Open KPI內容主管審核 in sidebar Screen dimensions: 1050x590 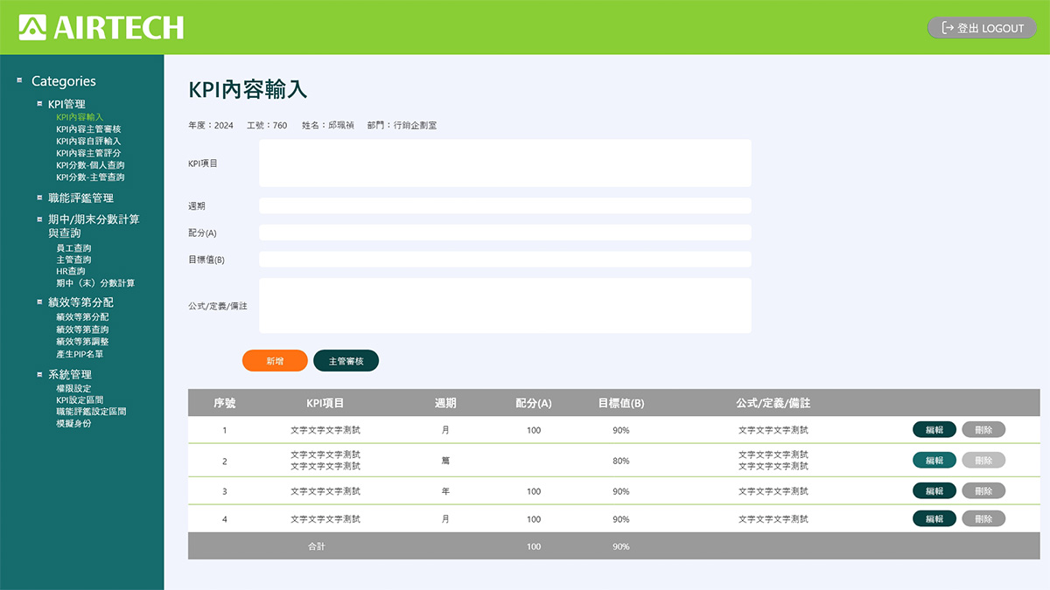(x=88, y=129)
